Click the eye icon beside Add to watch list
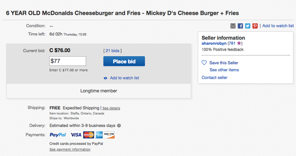 [105, 78]
